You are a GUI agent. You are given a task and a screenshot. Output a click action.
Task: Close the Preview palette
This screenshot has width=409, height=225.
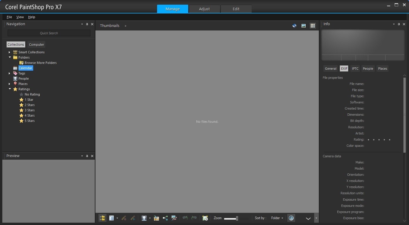[92, 156]
